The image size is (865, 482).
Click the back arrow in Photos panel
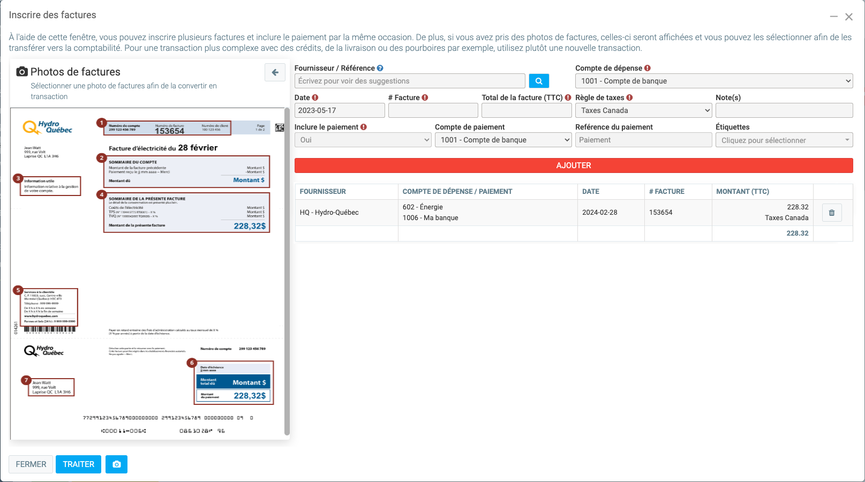[275, 72]
